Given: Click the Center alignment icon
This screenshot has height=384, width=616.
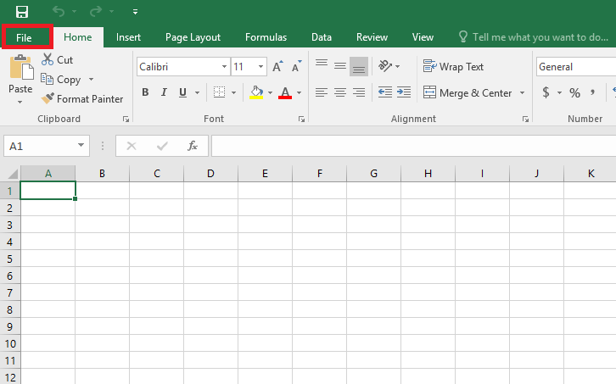Looking at the screenshot, I should click(340, 92).
